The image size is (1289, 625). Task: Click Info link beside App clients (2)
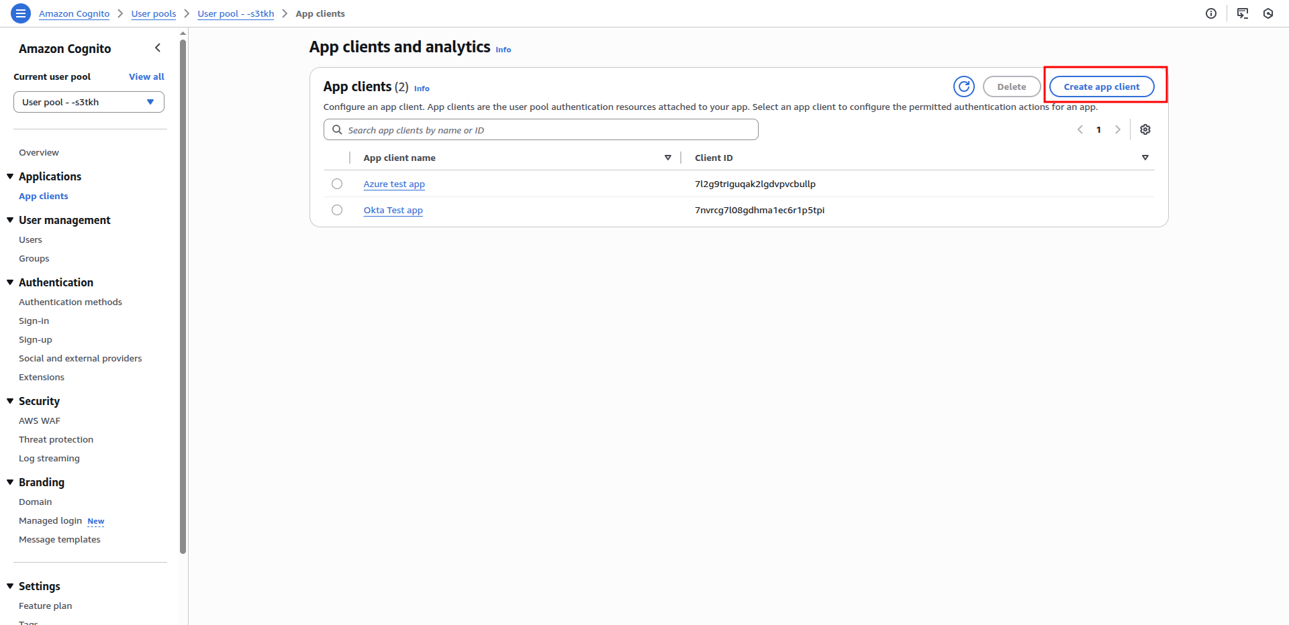coord(422,89)
